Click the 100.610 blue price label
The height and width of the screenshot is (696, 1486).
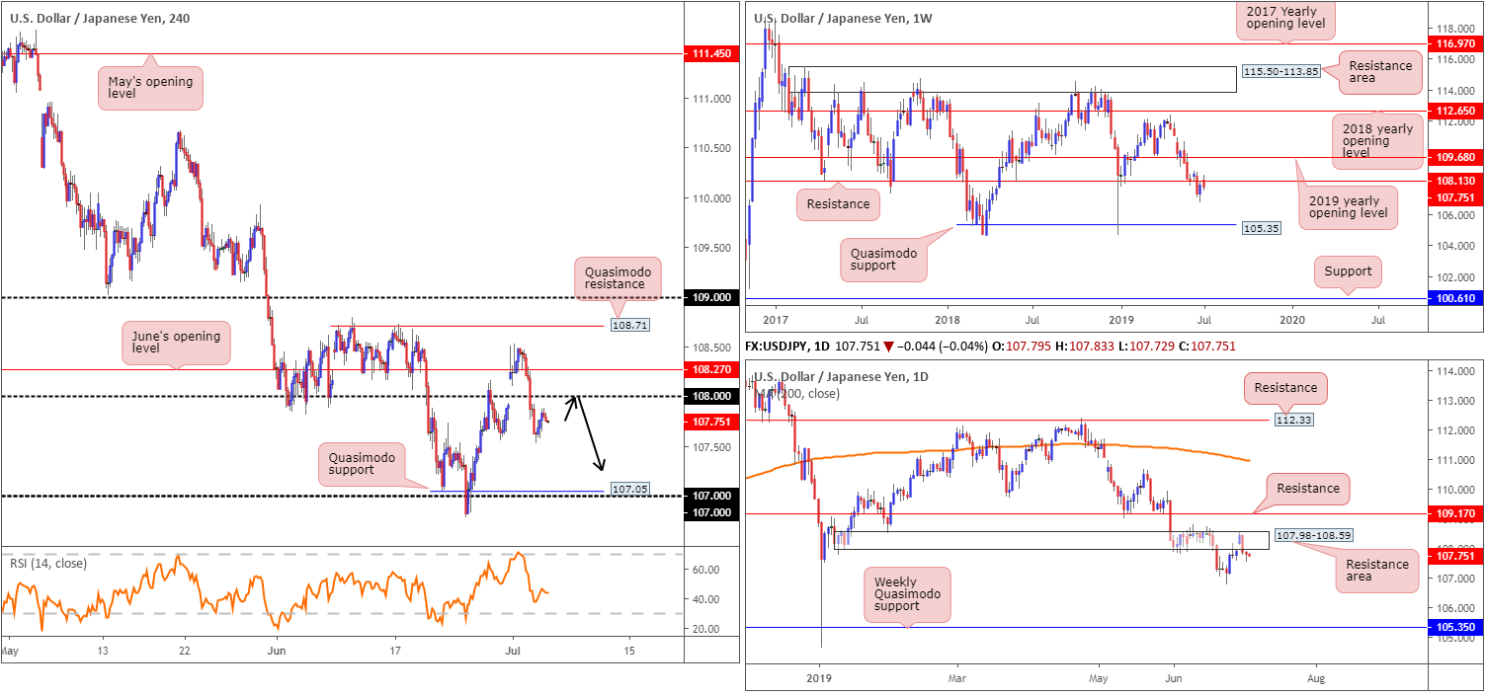[1455, 298]
